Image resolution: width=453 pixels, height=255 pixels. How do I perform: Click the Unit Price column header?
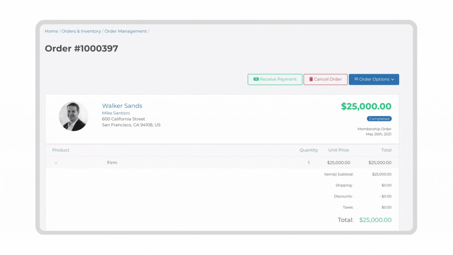point(338,150)
